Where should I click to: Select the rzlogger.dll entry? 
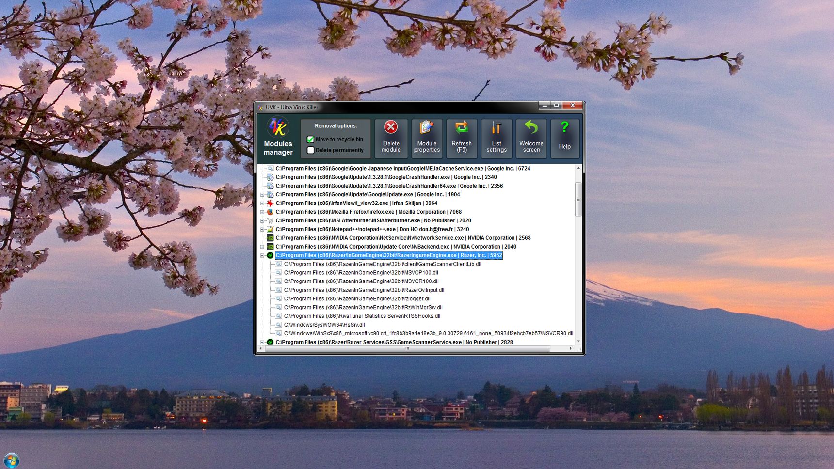click(x=357, y=299)
